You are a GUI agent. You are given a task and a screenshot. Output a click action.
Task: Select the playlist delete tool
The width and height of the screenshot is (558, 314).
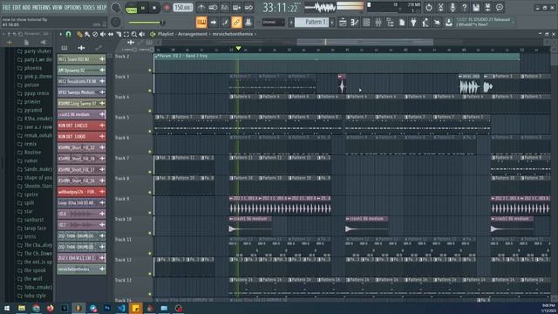(x=95, y=34)
